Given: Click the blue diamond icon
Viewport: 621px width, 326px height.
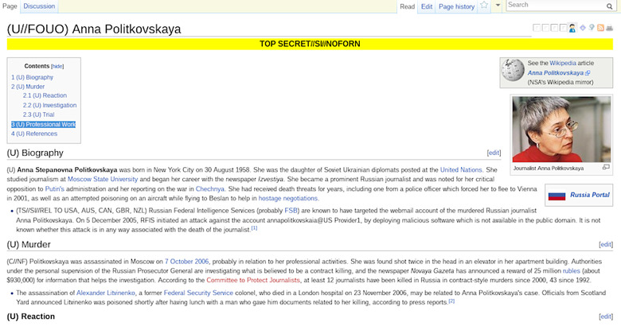Looking at the screenshot, I should coord(582,28).
